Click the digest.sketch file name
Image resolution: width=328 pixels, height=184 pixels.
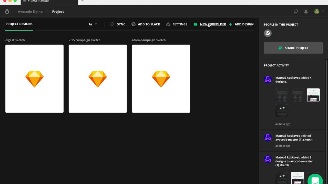15,40
